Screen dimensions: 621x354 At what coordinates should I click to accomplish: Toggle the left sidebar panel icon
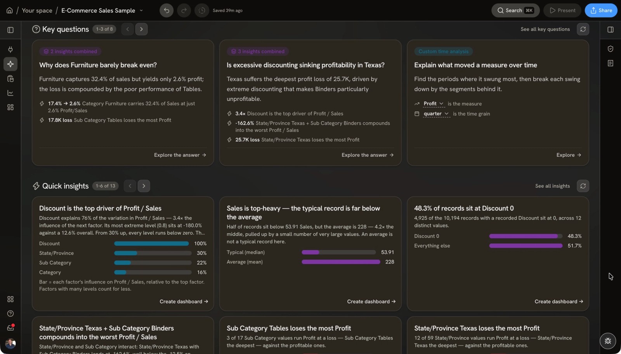pos(10,30)
